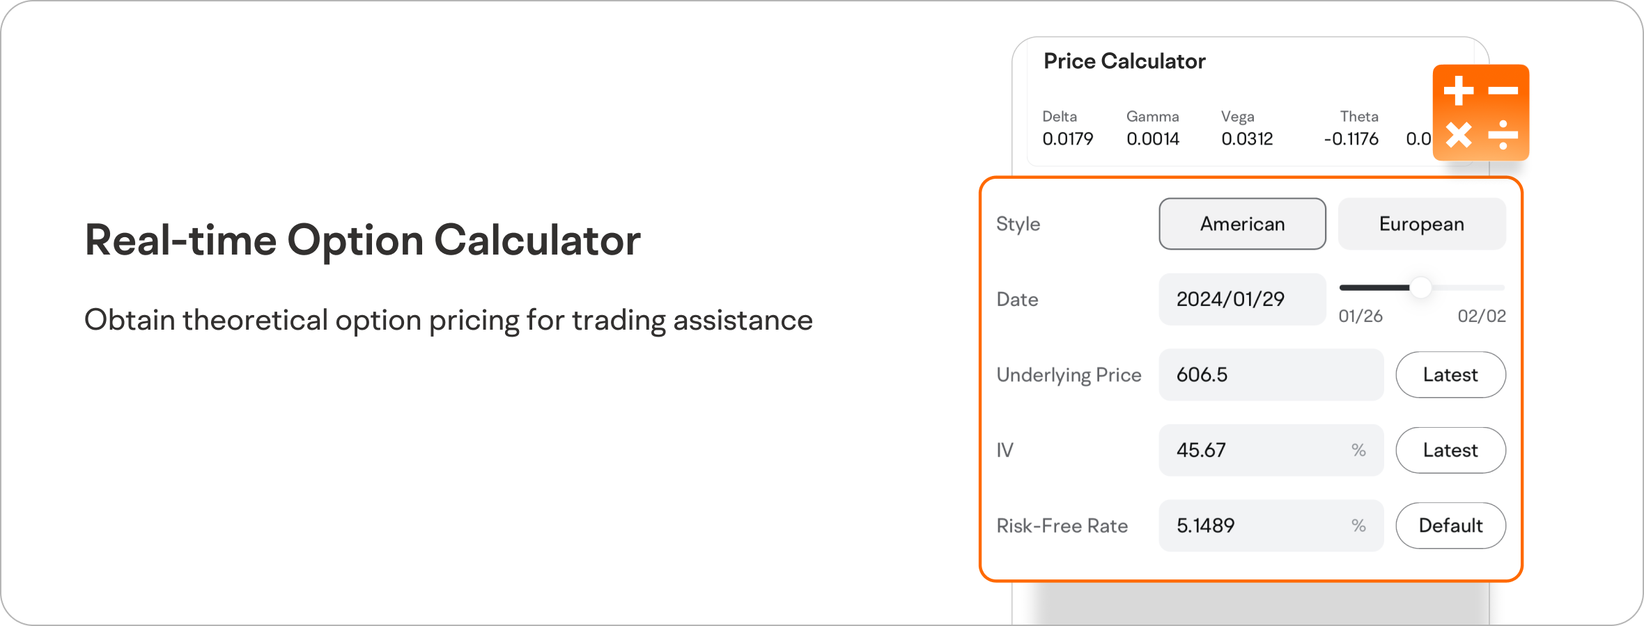
Task: Click the Gamma value 0.0014
Action: pos(1153,139)
